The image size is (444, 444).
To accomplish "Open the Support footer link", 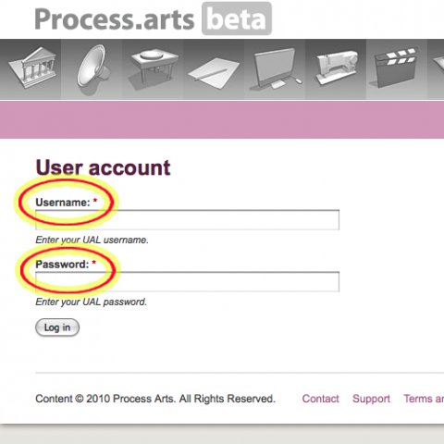I will (x=371, y=399).
